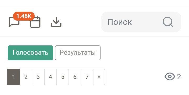
Task: Jump to page 5
Action: [63, 77]
